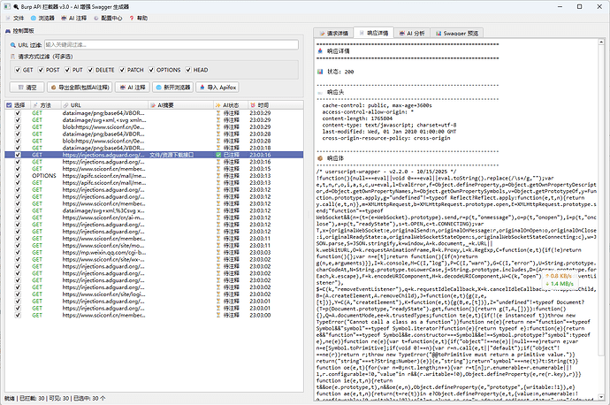Uncheck the PUT method filter
Image resolution: width=610 pixels, height=405 pixels.
67,70
